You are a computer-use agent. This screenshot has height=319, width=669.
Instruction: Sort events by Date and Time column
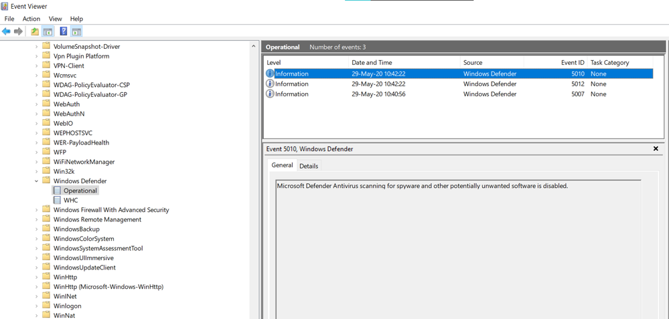pos(404,63)
